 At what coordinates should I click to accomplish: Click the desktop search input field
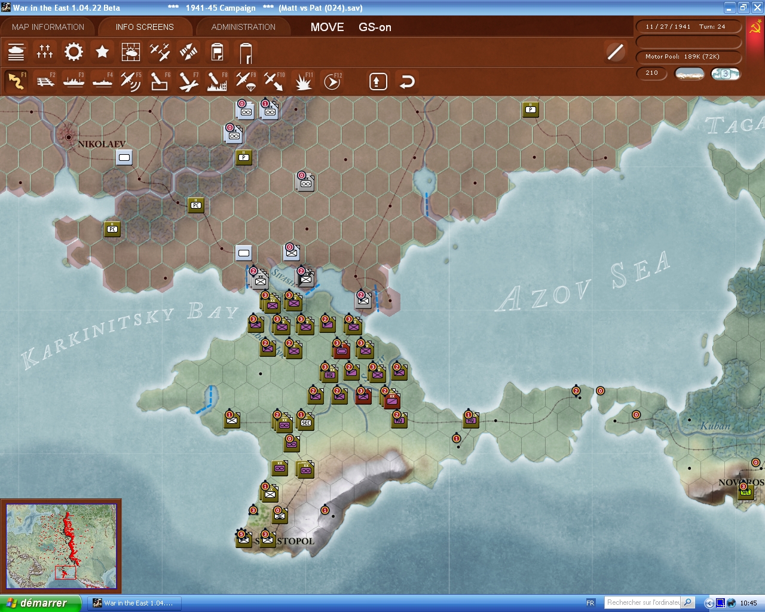click(643, 602)
